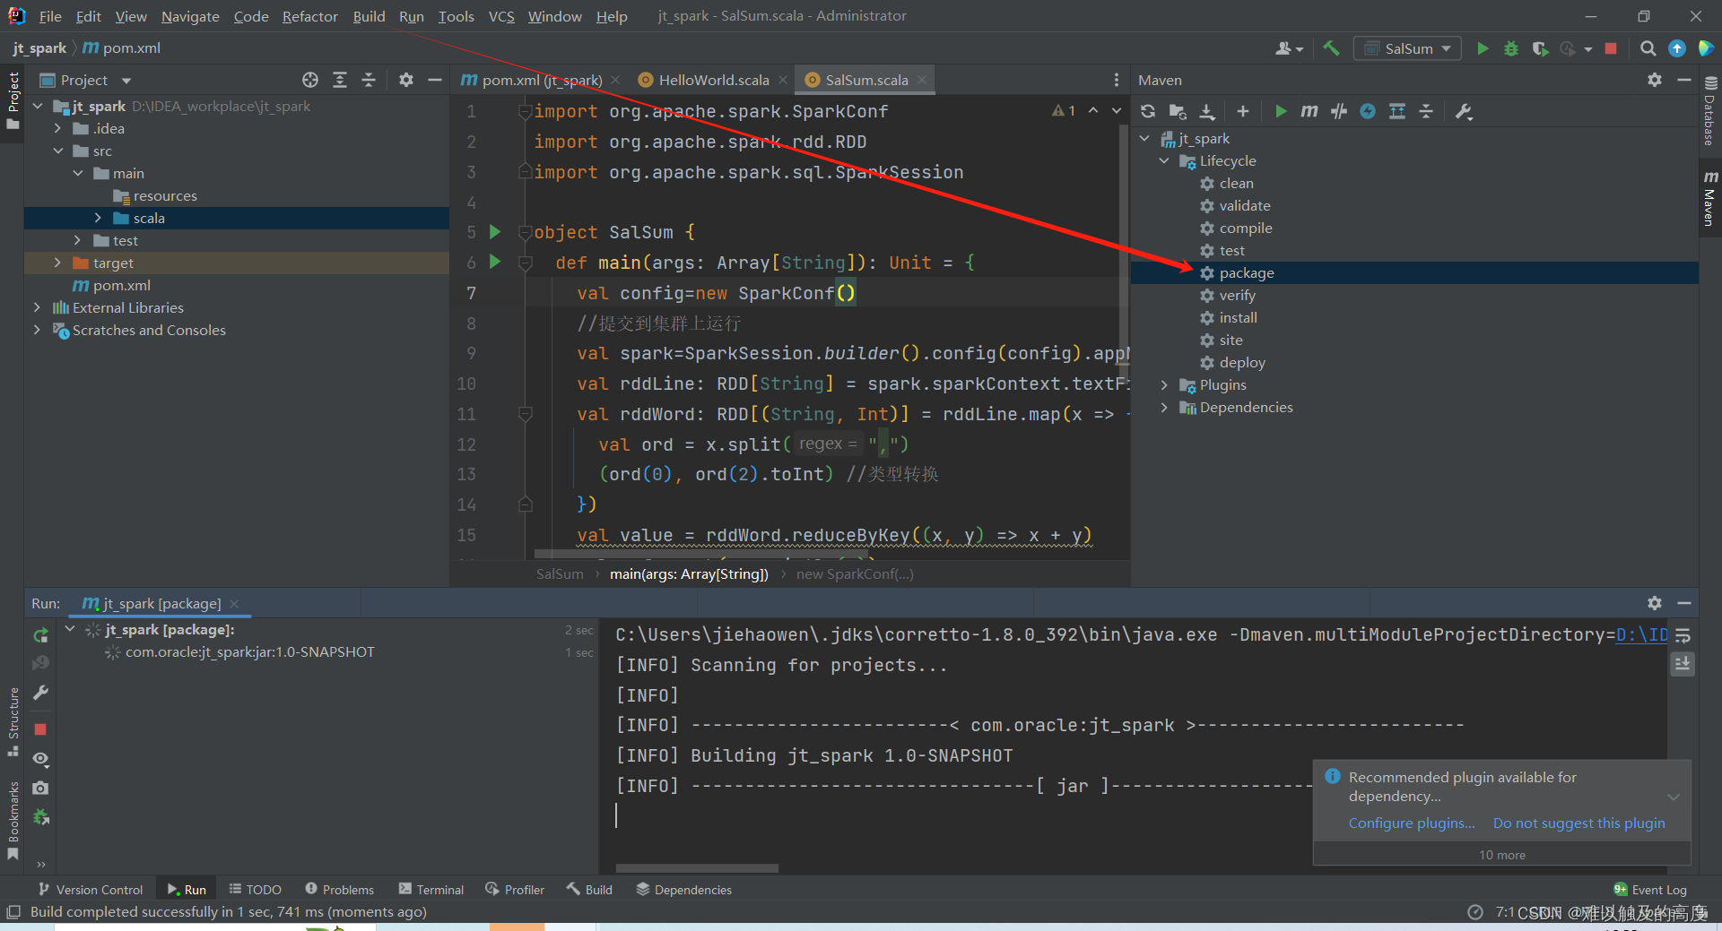Click the Run console horizontal scrollbar
The image size is (1722, 931).
pos(697,867)
